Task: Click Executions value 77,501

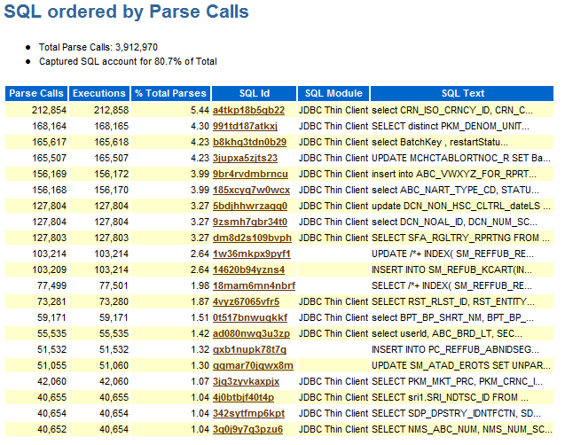Action: (114, 285)
